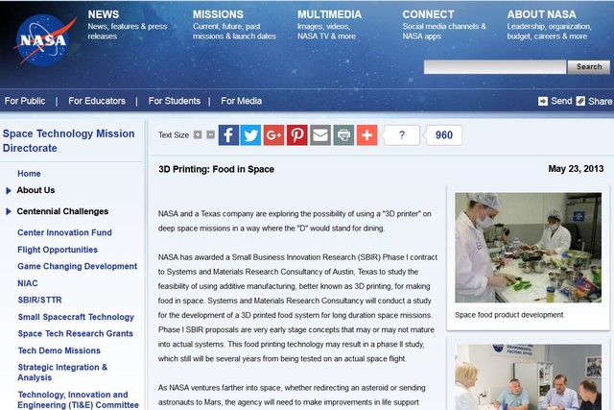Click the Text Size label
Image resolution: width=614 pixels, height=410 pixels.
[174, 134]
